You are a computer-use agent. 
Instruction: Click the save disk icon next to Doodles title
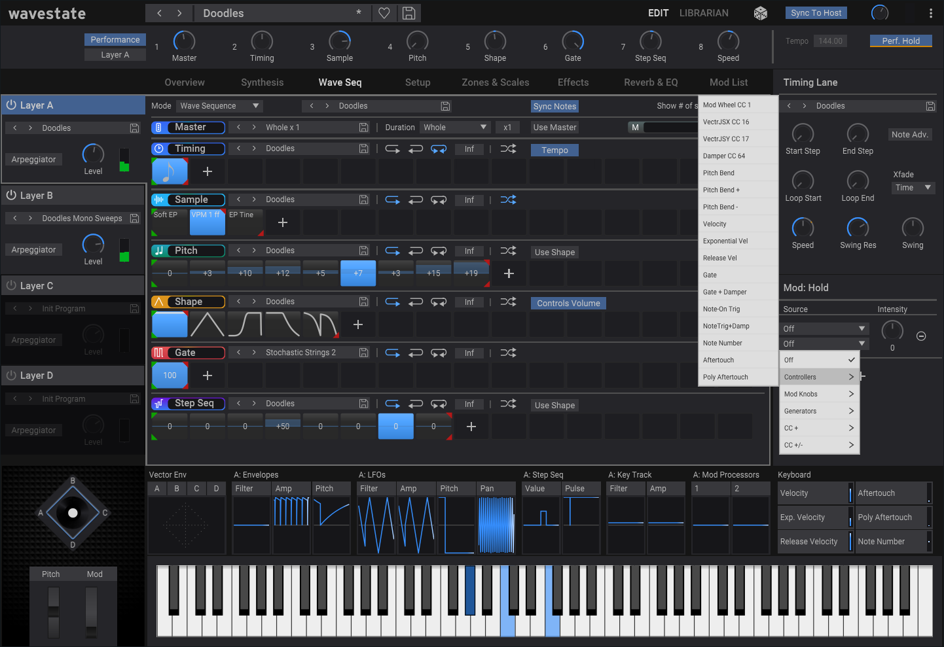click(x=408, y=13)
